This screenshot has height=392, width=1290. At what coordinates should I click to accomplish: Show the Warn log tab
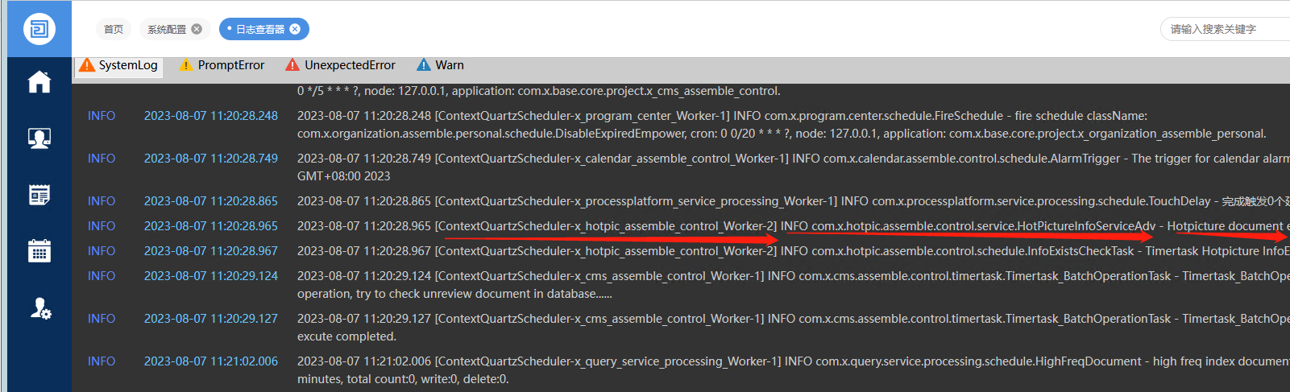coord(440,65)
